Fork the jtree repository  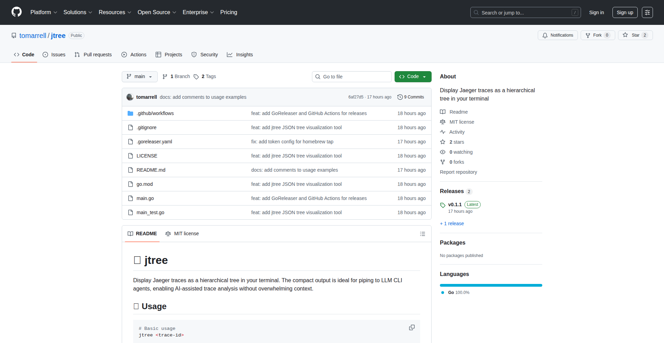(597, 35)
